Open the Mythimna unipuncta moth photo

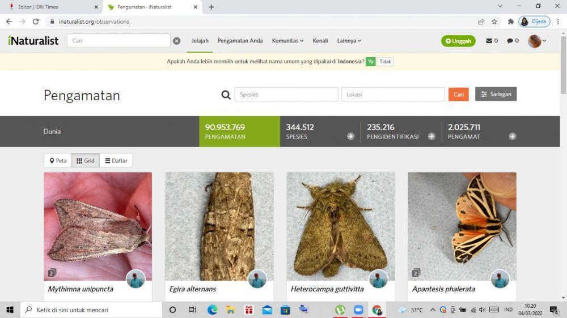click(98, 226)
